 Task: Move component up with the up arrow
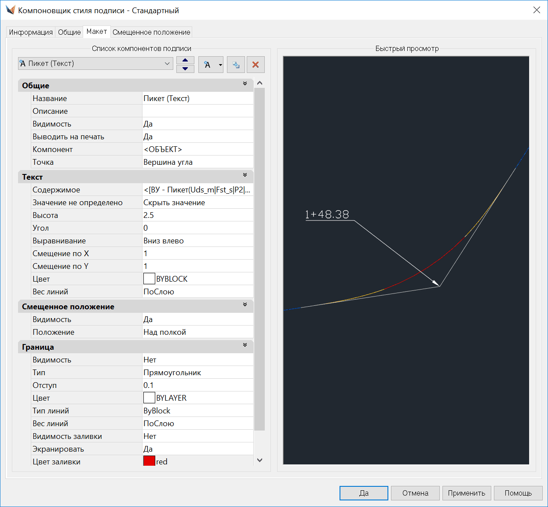click(185, 61)
